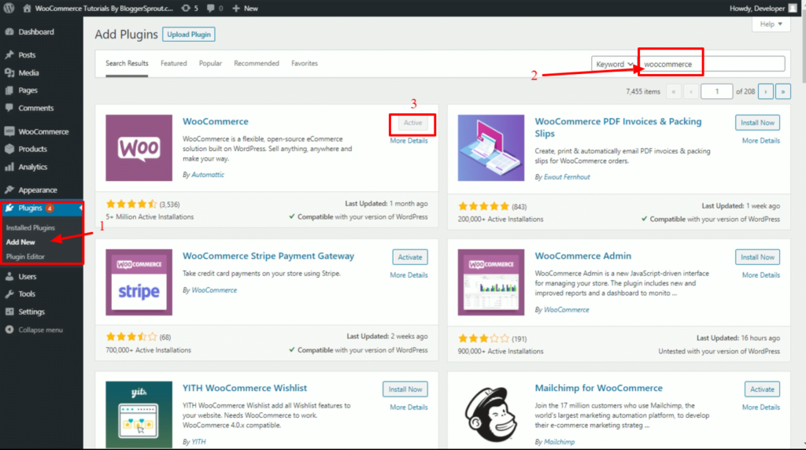The width and height of the screenshot is (806, 450).
Task: Open the YITH Wishlist plugin thumbnail
Action: (x=139, y=415)
